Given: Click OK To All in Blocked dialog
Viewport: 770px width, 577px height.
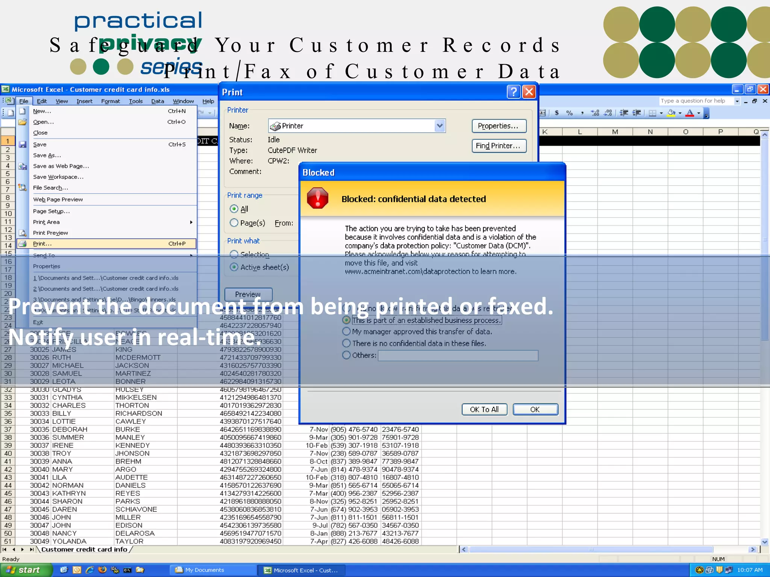Looking at the screenshot, I should tap(484, 409).
